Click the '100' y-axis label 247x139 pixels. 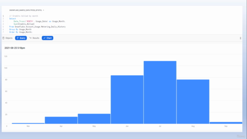click(x=6, y=68)
